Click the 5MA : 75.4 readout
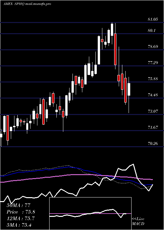Screen dimensions: 164x230 [19, 225]
